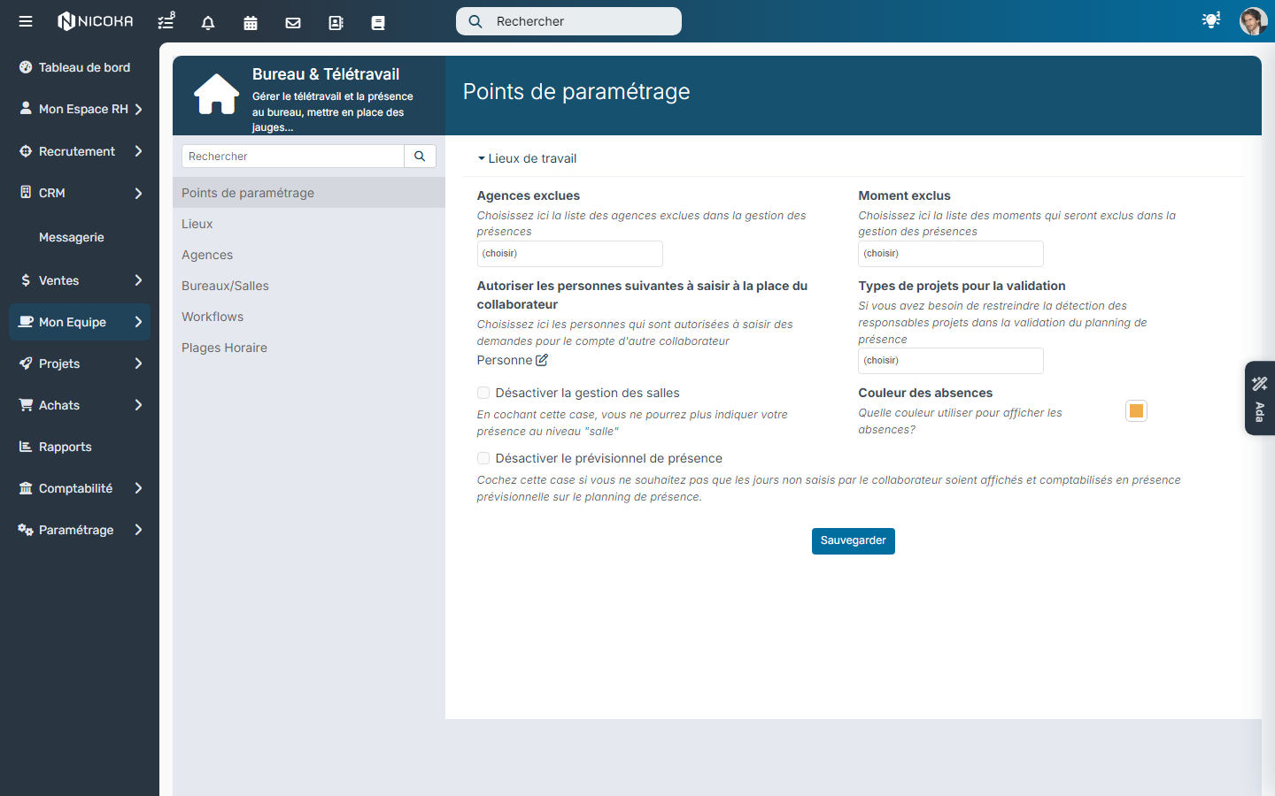Open the Ada assistant side tab
Viewport: 1275px width, 796px height.
tap(1260, 398)
